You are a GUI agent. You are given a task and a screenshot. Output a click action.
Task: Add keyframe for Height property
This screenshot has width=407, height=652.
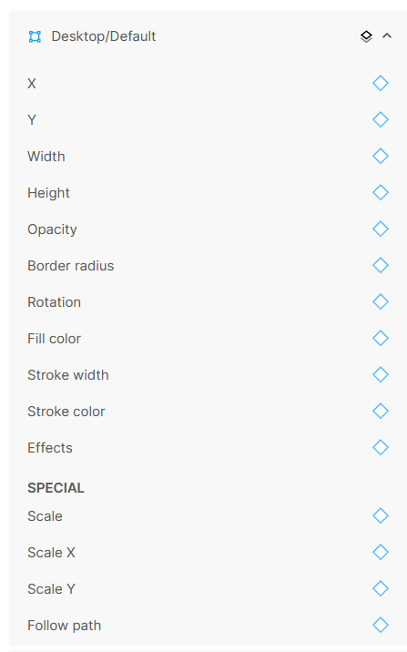(381, 192)
